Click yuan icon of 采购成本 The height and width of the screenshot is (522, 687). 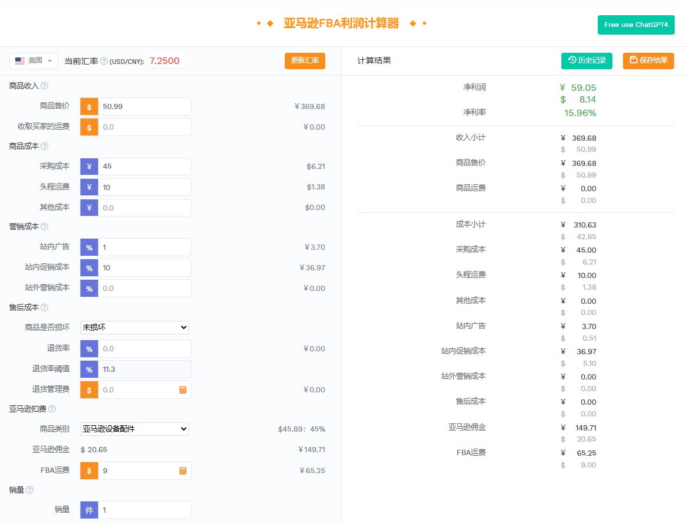[89, 166]
